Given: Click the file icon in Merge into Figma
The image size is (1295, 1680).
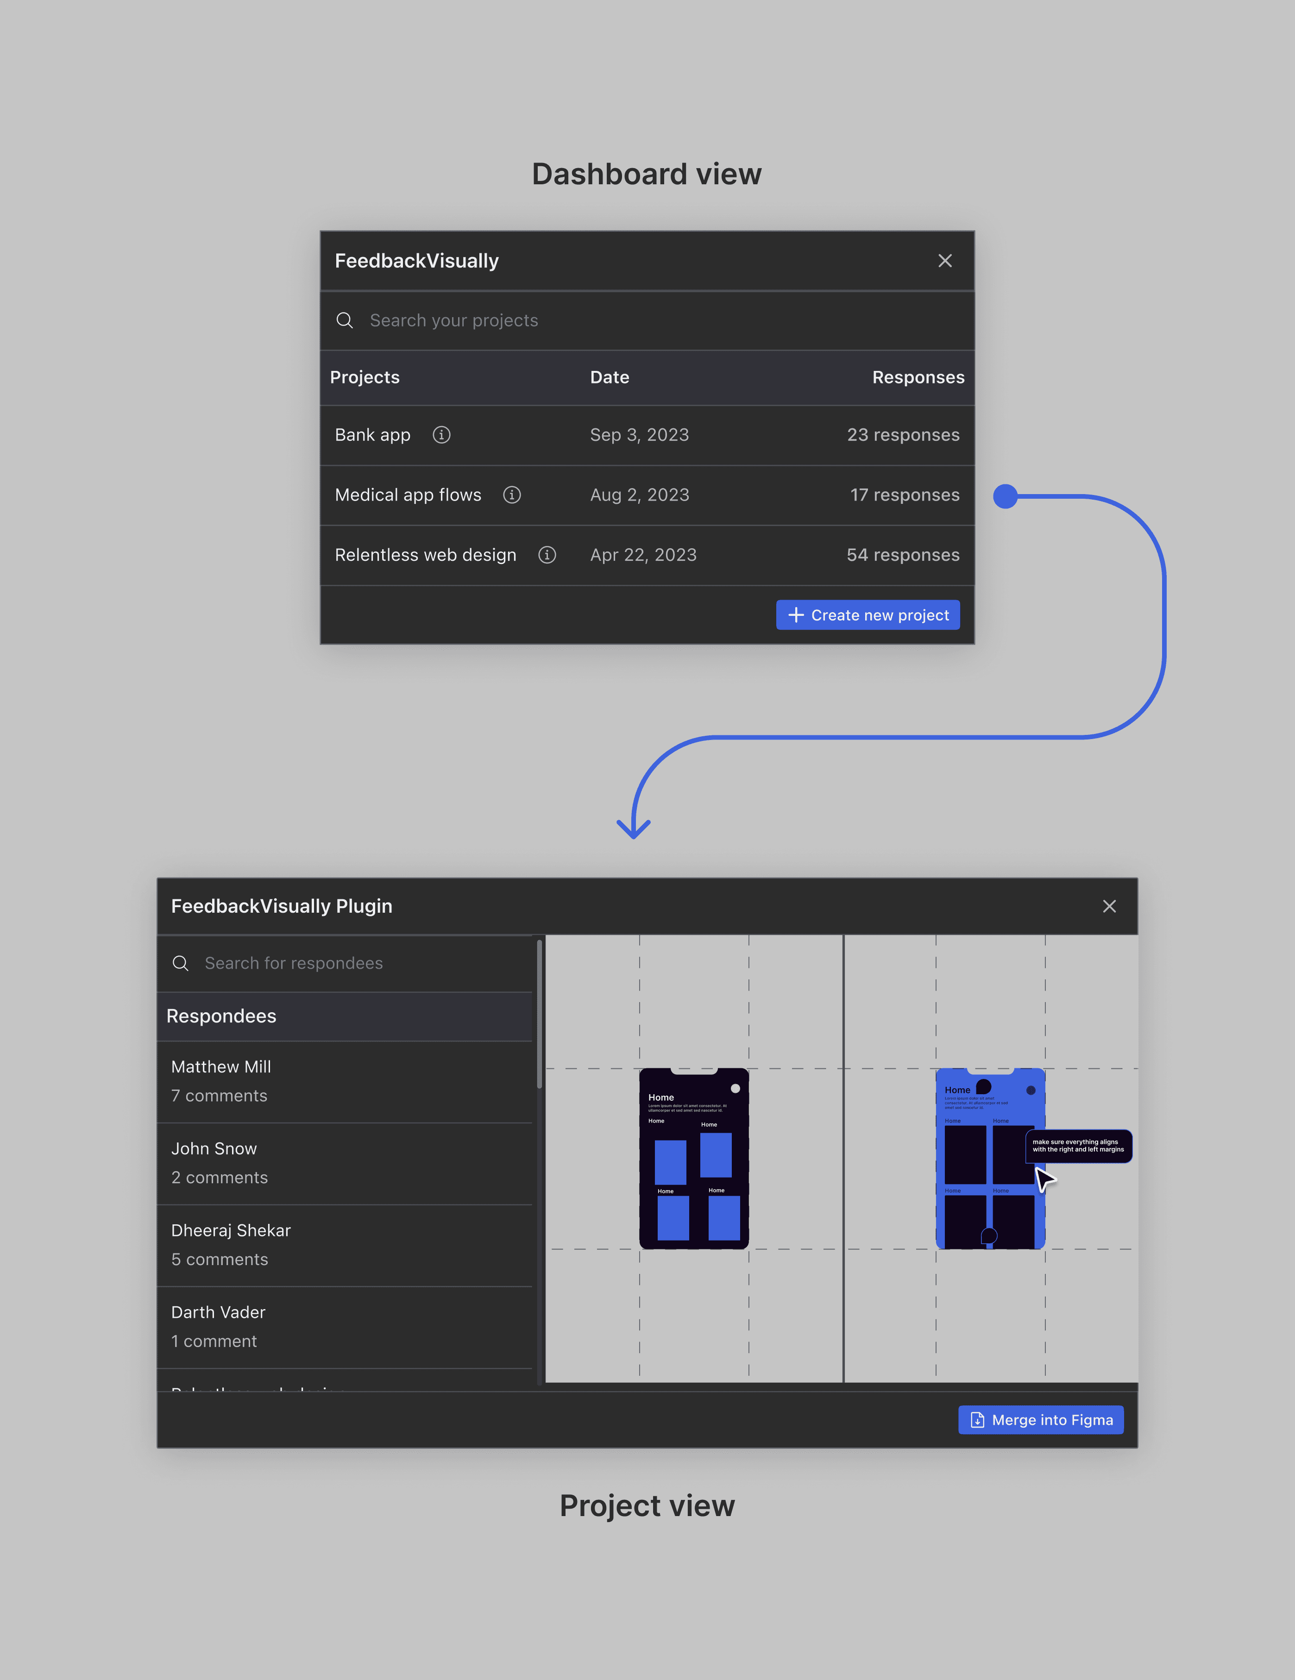Looking at the screenshot, I should coord(977,1420).
